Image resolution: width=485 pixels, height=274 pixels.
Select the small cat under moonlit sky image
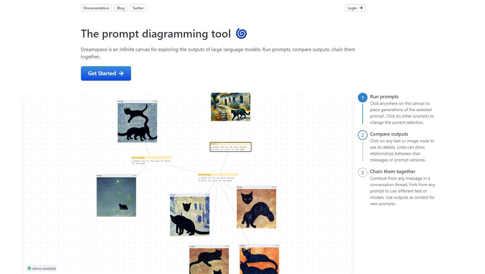[x=116, y=197]
